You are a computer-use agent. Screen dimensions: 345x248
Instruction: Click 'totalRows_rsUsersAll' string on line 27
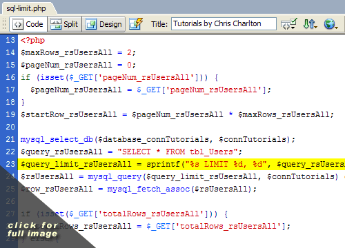pyautogui.click(x=151, y=214)
